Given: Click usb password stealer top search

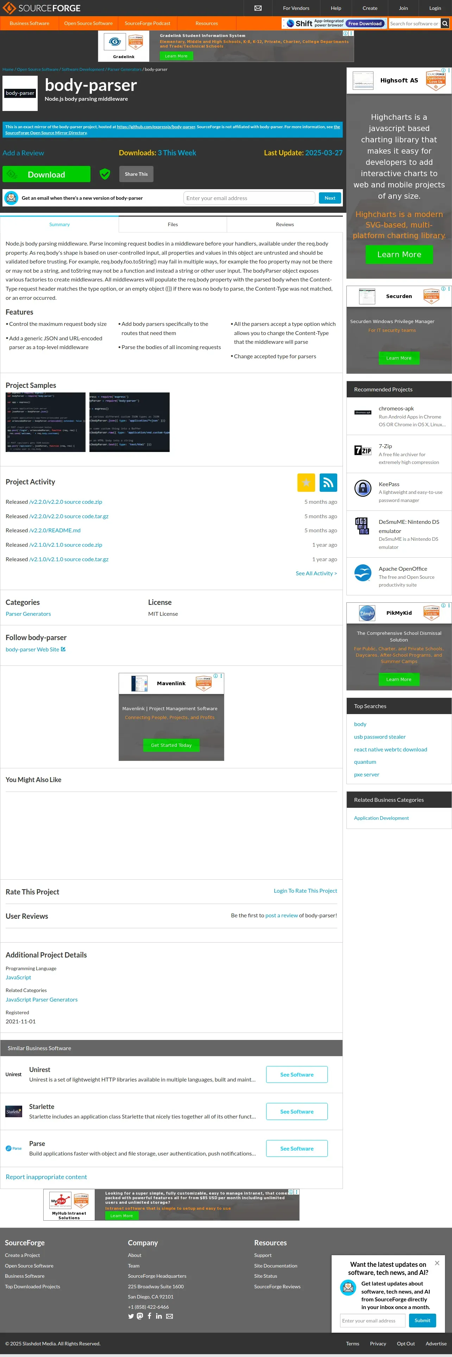Looking at the screenshot, I should point(380,737).
